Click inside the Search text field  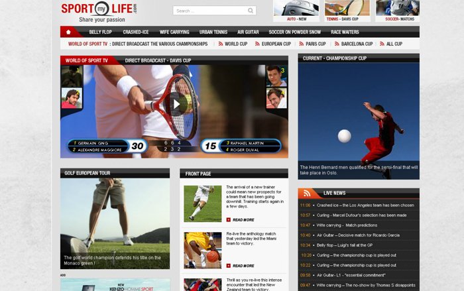point(210,11)
